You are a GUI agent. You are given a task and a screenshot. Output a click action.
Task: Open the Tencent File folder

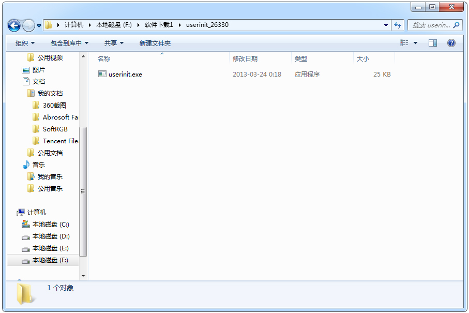pos(60,141)
